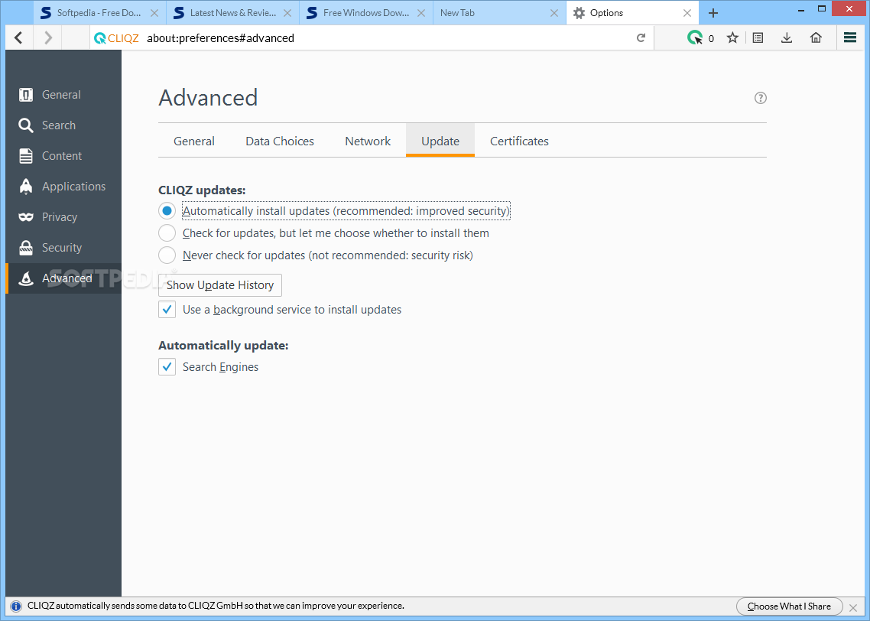Open General preferences in sidebar
This screenshot has width=870, height=621.
pyautogui.click(x=64, y=95)
